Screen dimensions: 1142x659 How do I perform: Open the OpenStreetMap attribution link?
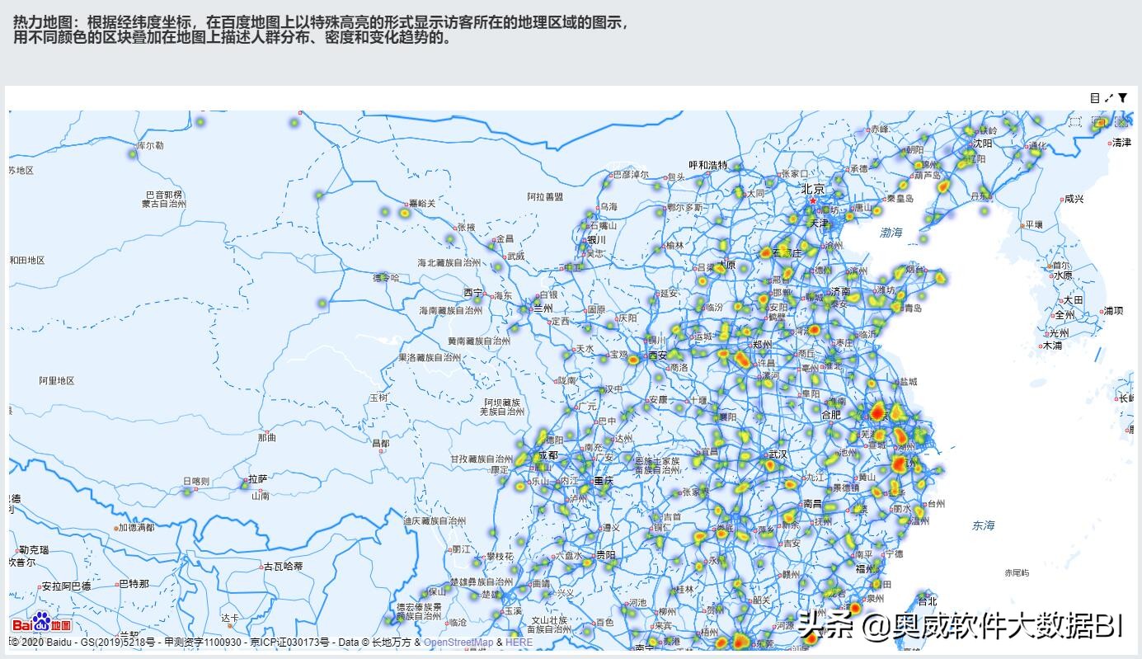(458, 642)
